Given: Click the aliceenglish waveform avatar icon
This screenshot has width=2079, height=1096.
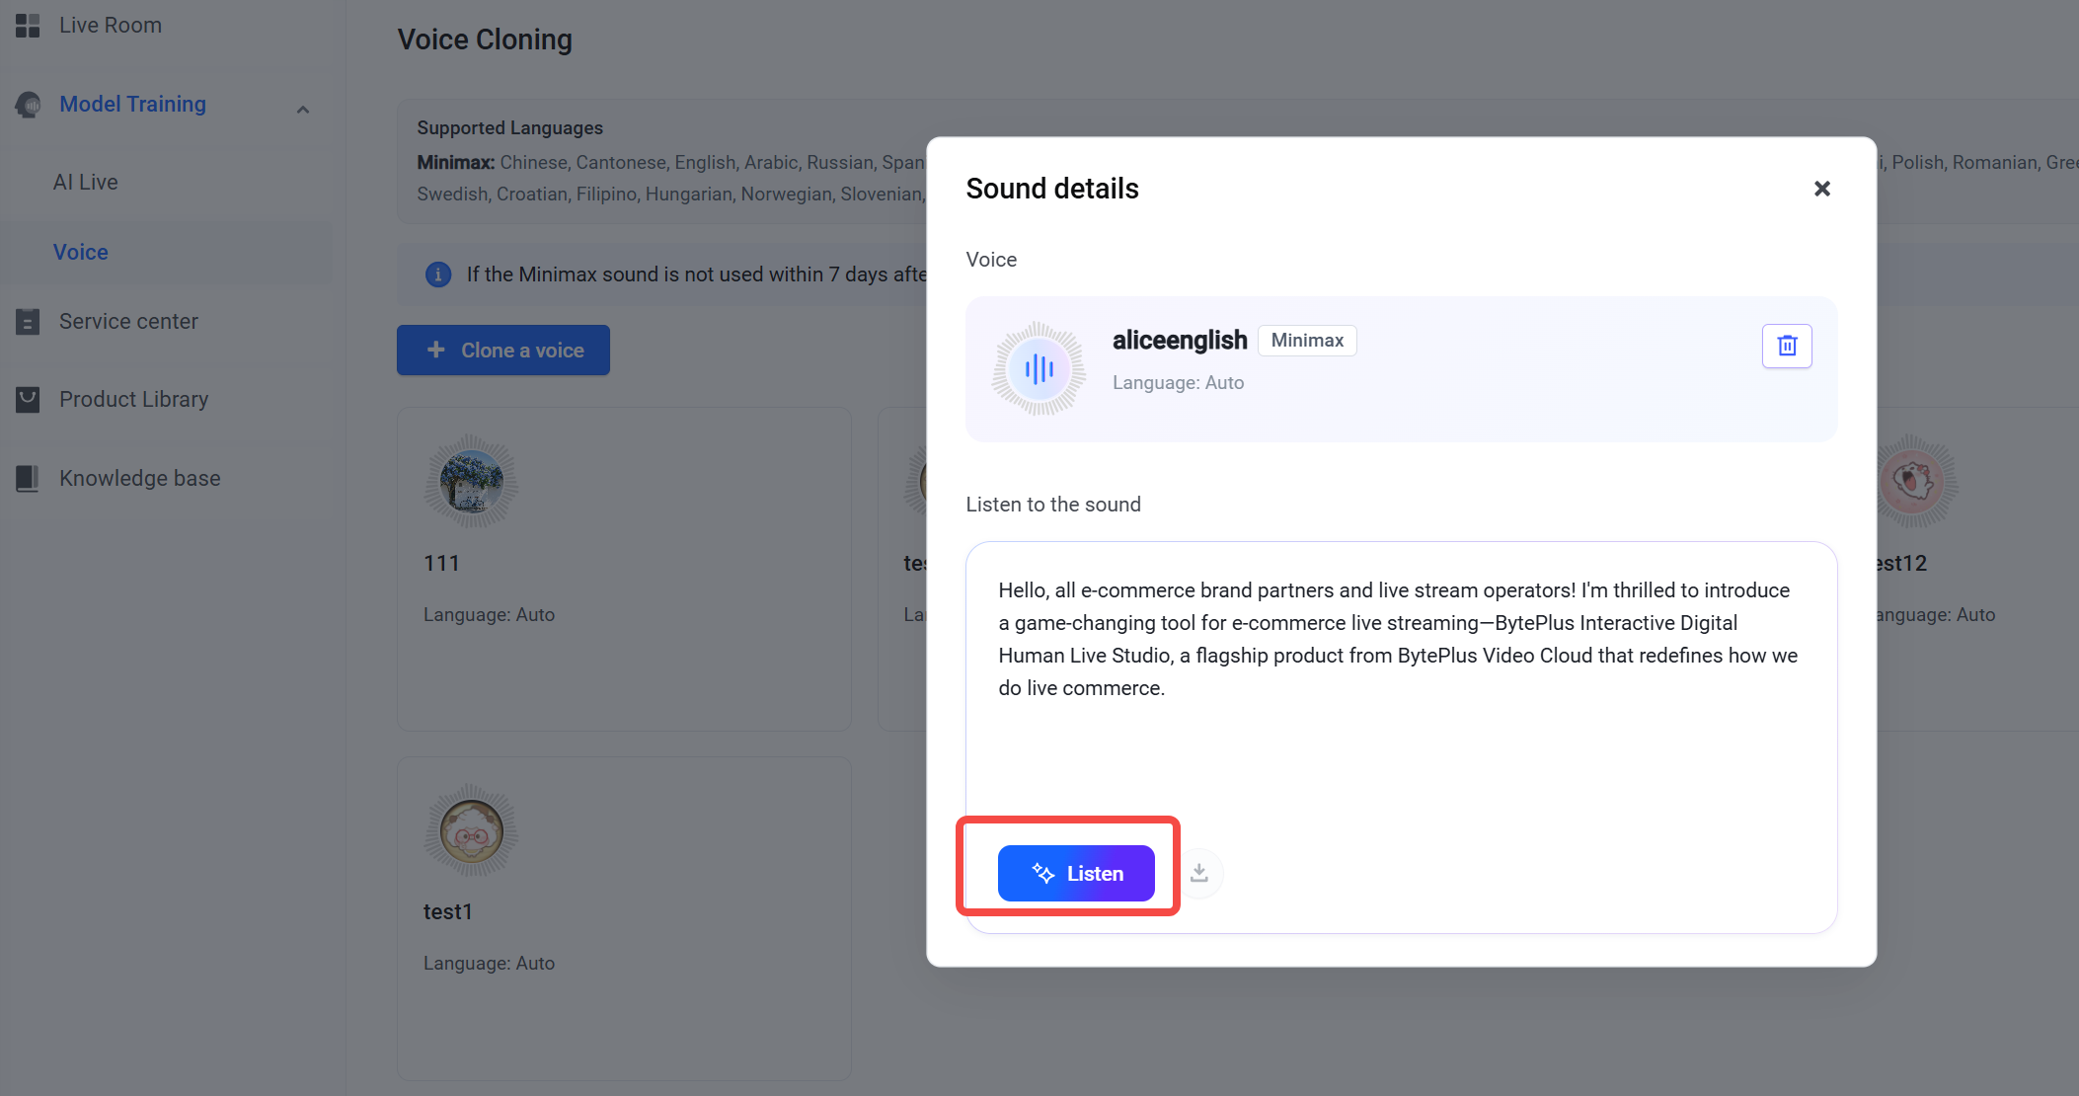Looking at the screenshot, I should [1039, 368].
